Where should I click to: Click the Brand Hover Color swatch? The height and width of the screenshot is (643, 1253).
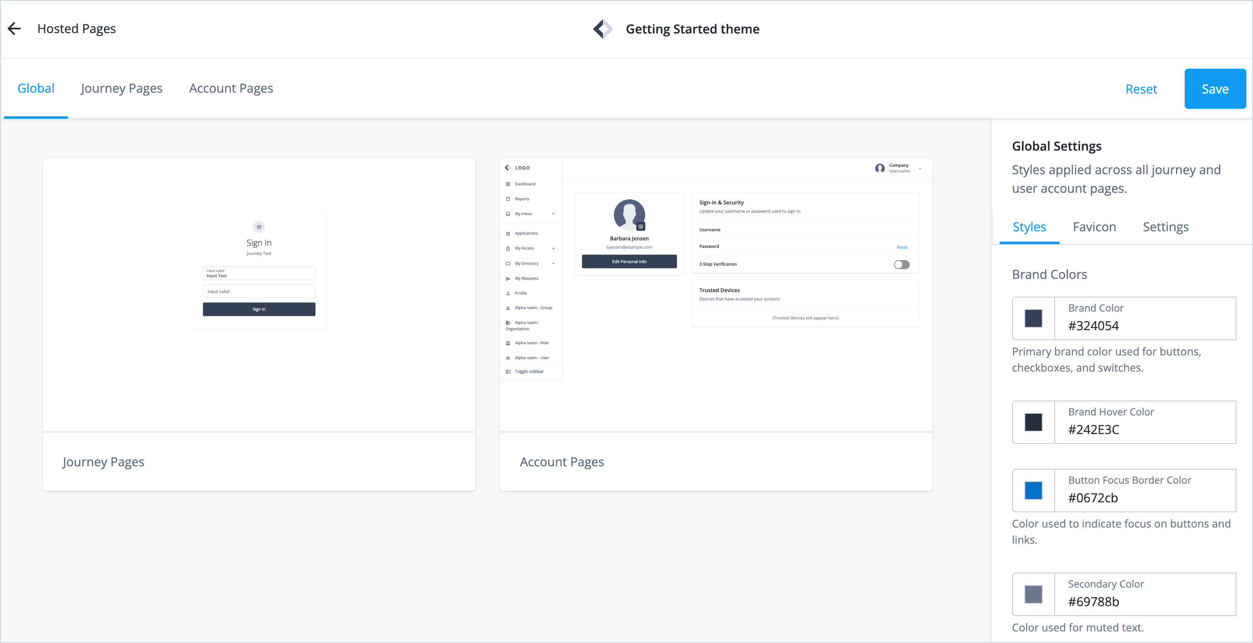(1033, 422)
